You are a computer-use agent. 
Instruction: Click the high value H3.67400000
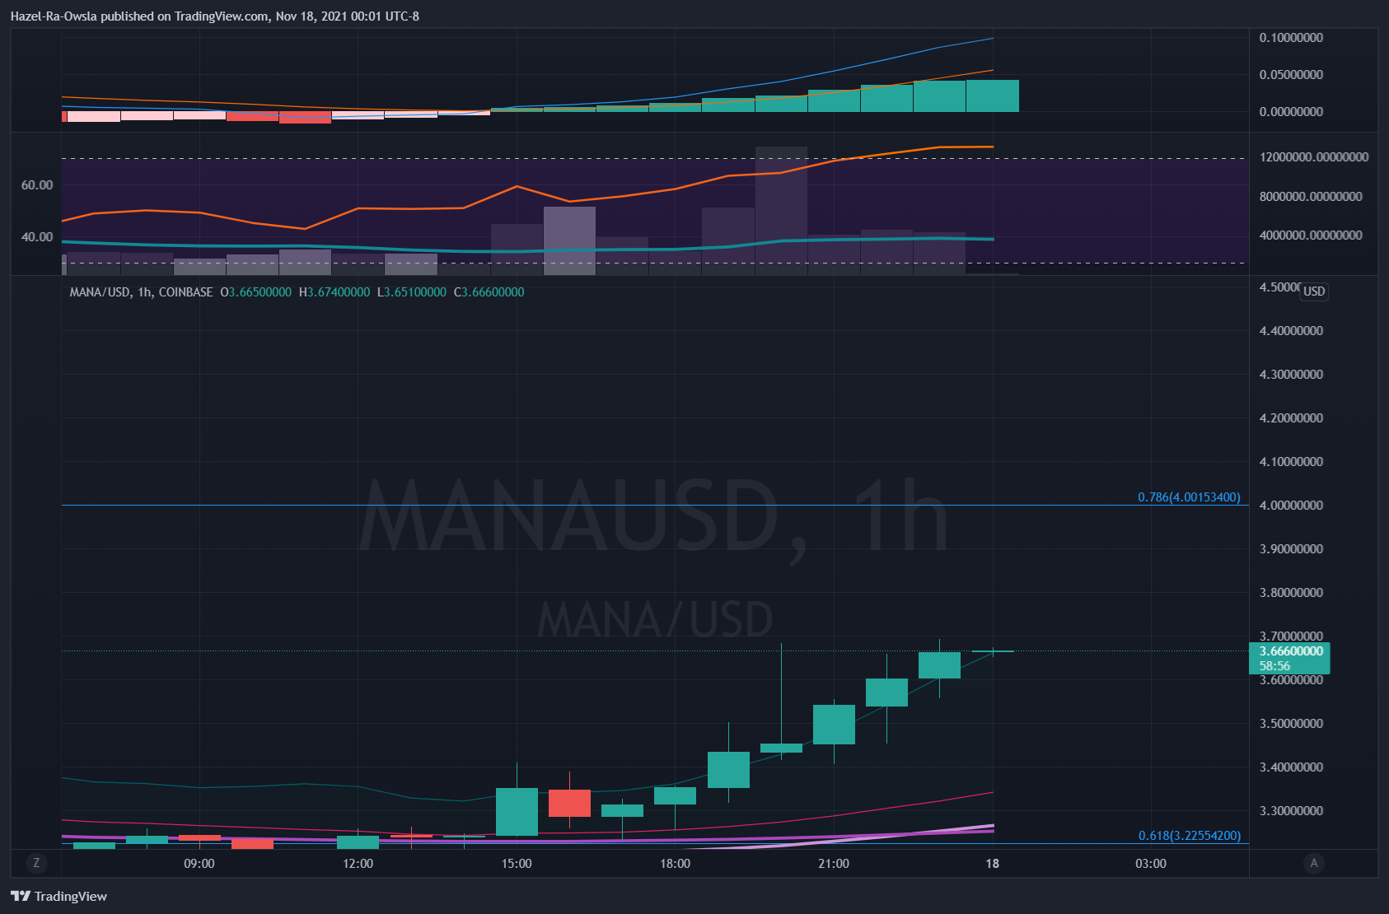[x=334, y=291]
